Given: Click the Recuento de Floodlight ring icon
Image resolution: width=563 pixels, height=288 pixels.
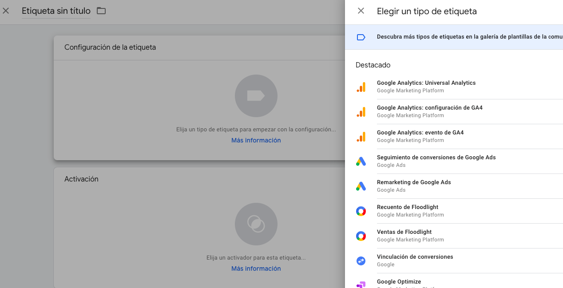Looking at the screenshot, I should pyautogui.click(x=361, y=211).
